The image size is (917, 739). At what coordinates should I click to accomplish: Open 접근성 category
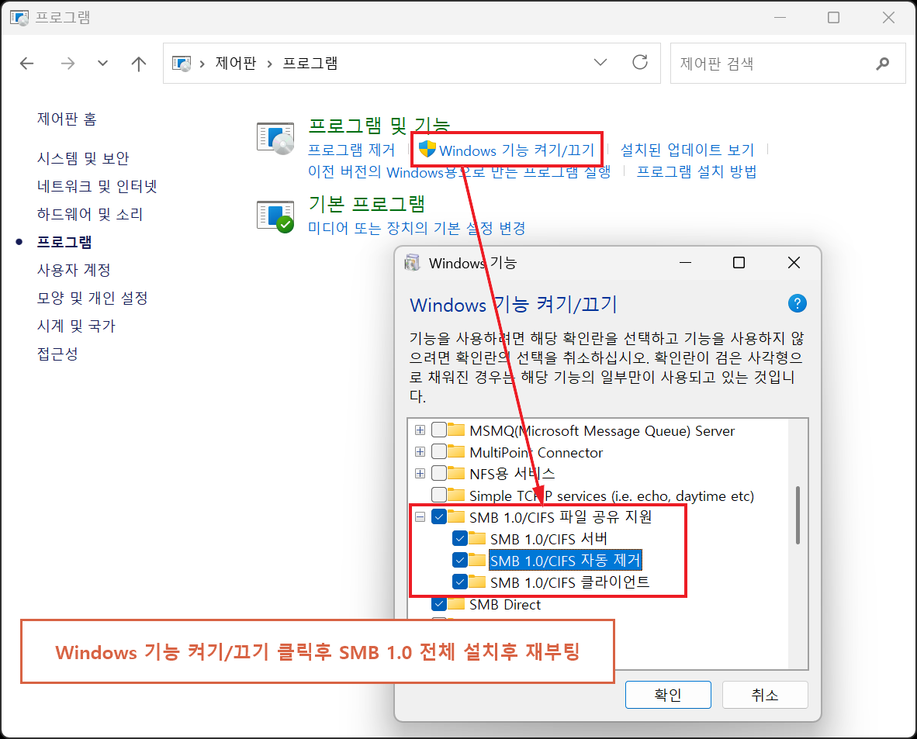tap(57, 354)
